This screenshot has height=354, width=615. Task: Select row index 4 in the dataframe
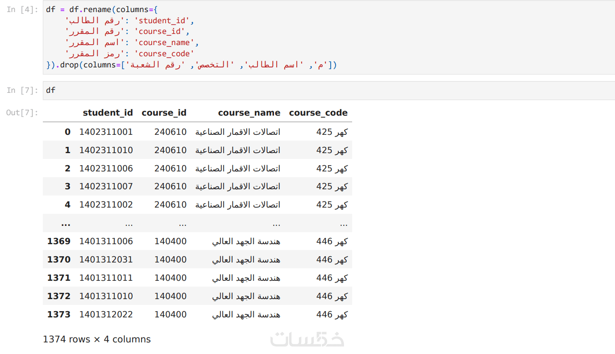67,204
